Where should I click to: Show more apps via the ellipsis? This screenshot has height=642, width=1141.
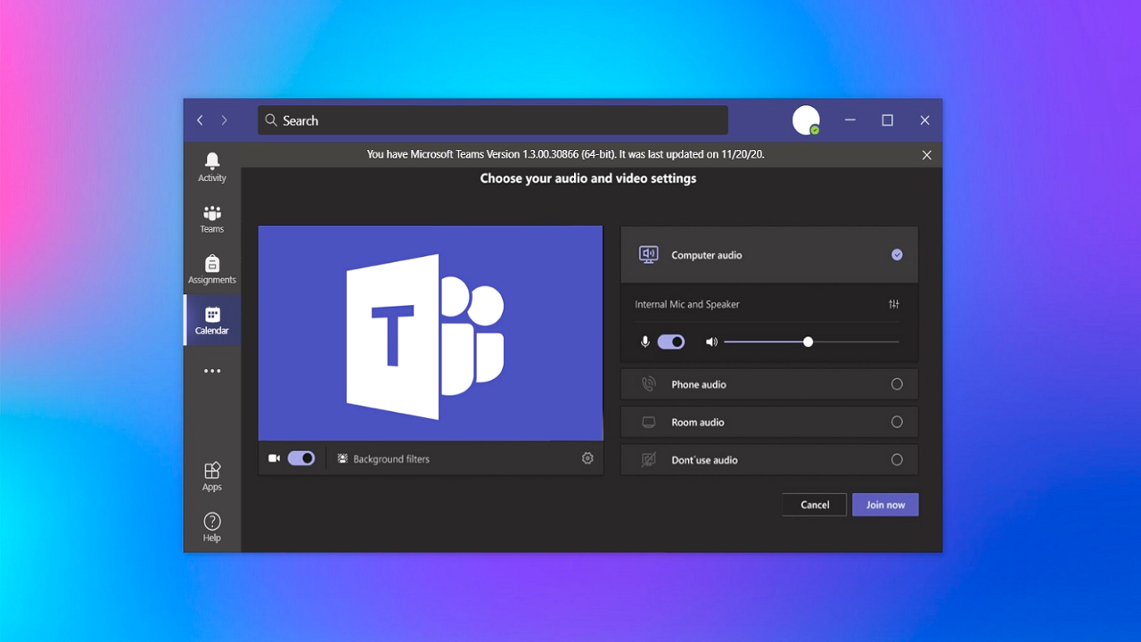(x=212, y=371)
